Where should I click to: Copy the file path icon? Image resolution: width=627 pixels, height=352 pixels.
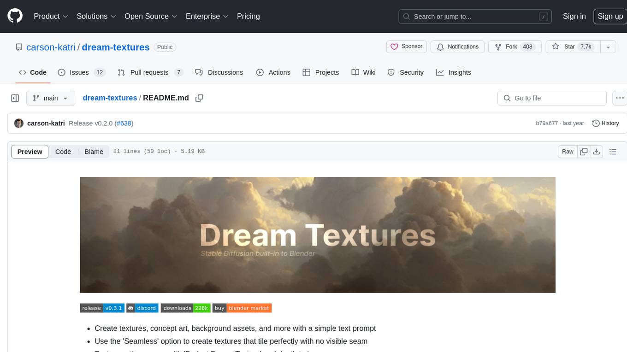pyautogui.click(x=199, y=98)
